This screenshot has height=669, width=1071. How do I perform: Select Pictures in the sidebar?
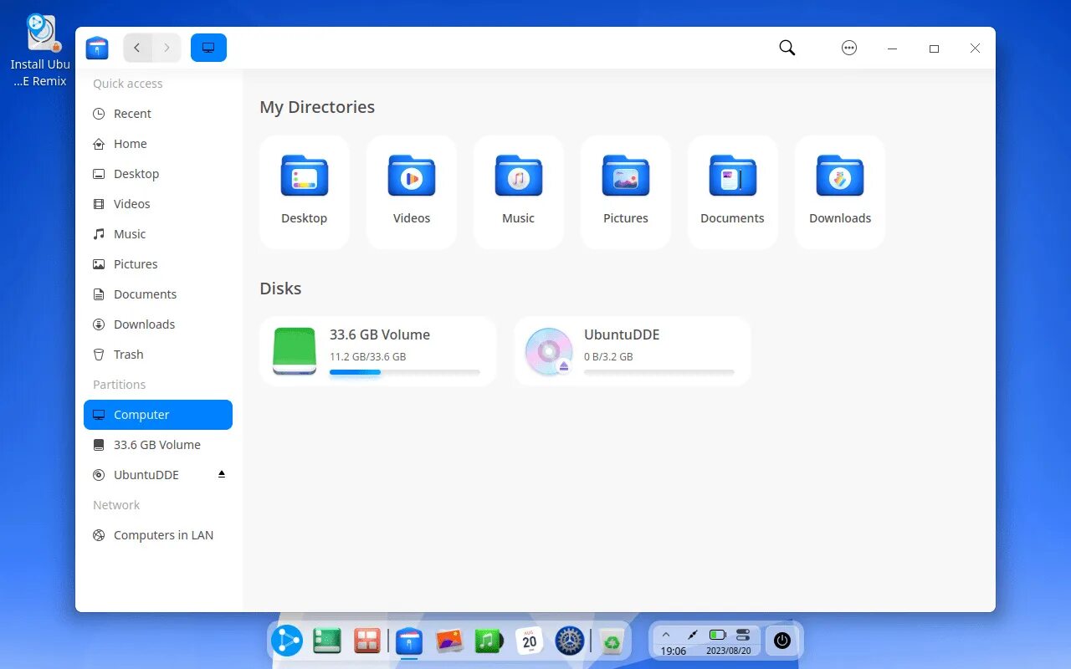tap(158, 264)
